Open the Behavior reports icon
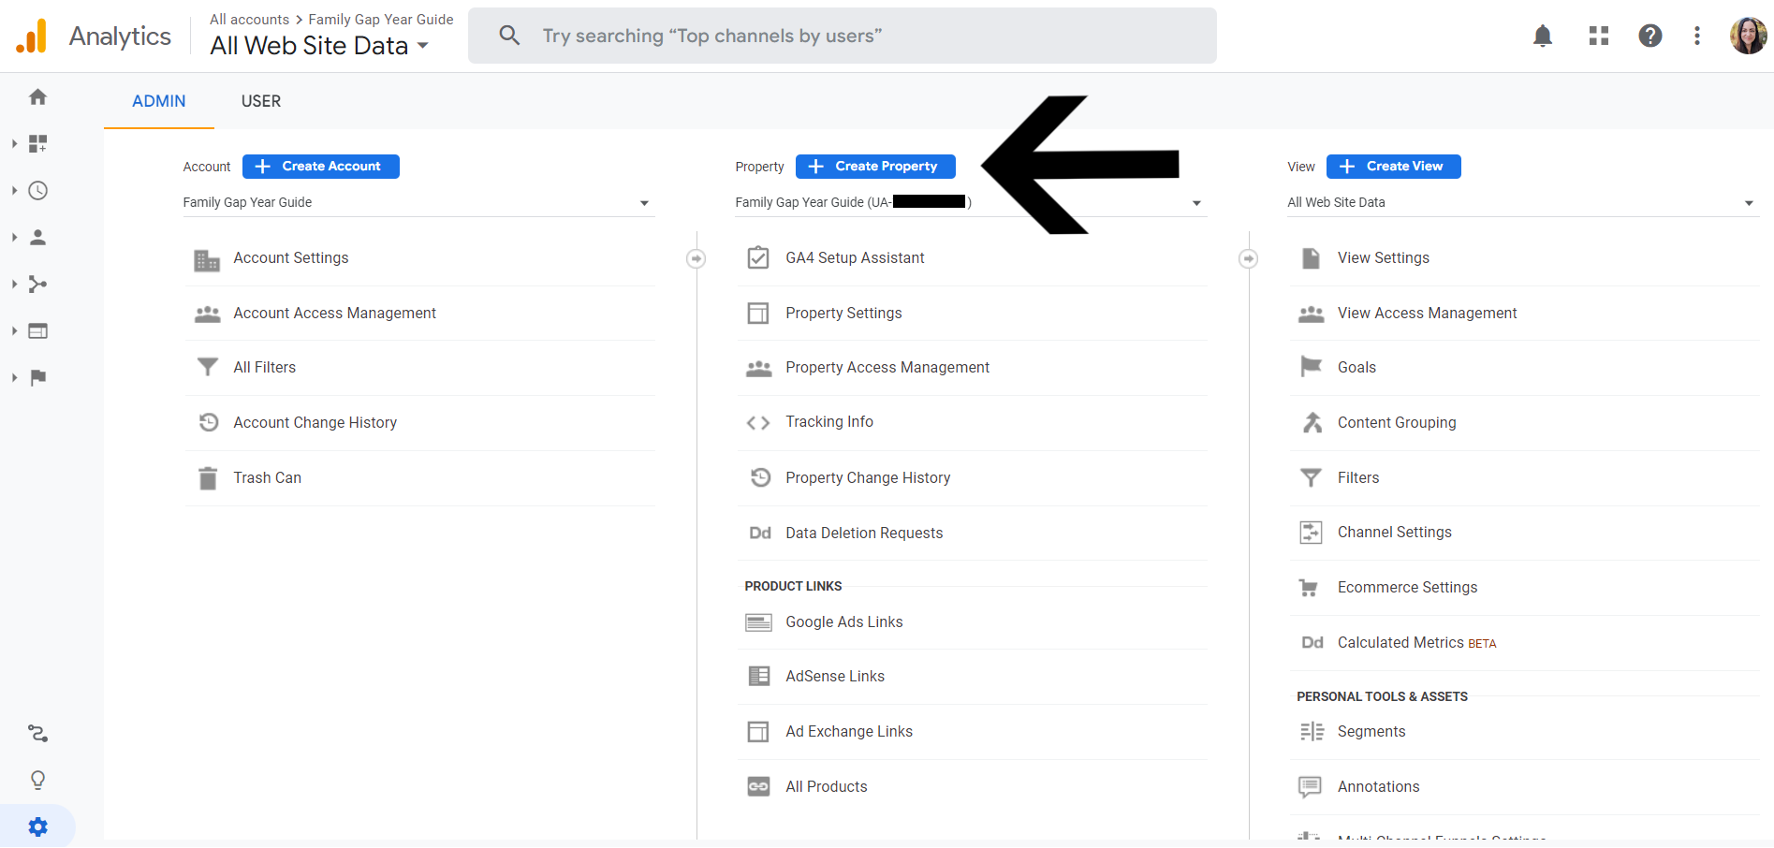The height and width of the screenshot is (848, 1774). pyautogui.click(x=37, y=330)
